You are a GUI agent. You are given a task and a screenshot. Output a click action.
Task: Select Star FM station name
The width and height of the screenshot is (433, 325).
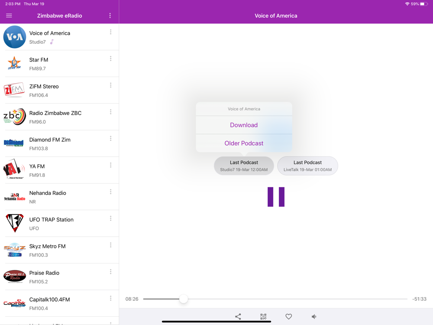(39, 60)
